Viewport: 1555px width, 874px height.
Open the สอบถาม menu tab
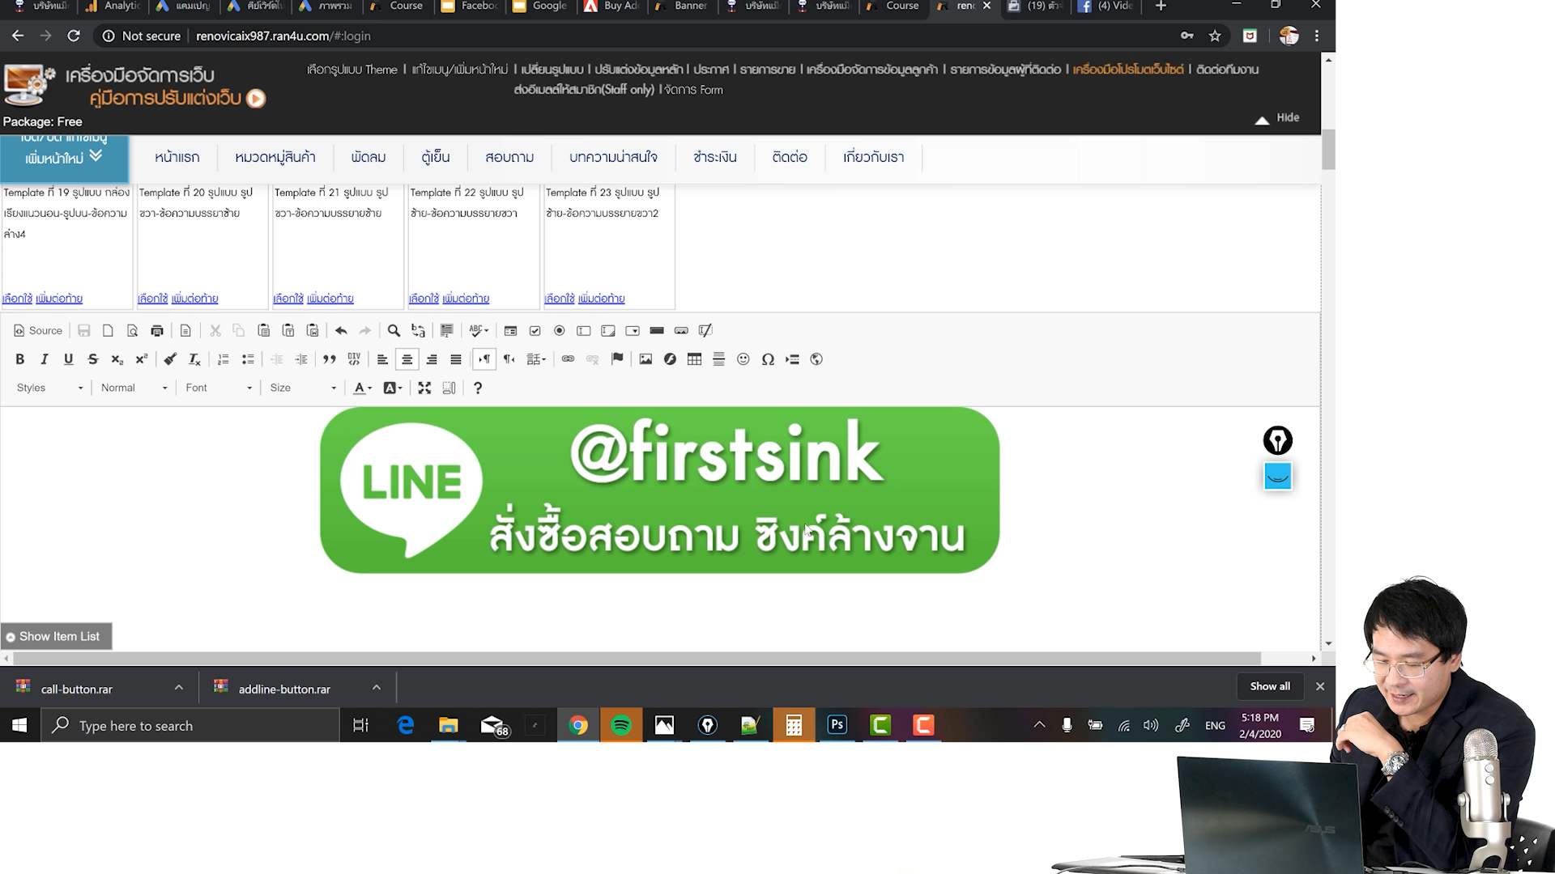click(509, 157)
